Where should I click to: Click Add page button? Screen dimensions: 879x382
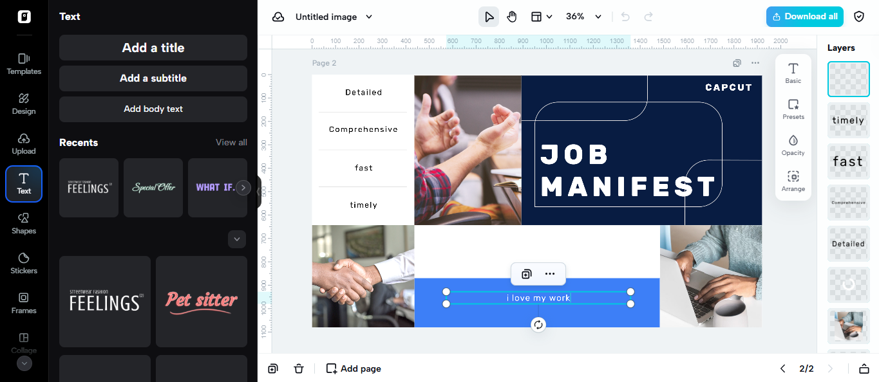pos(354,368)
